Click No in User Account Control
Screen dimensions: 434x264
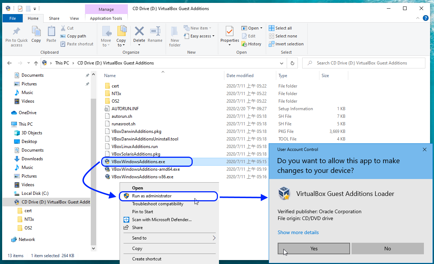[x=388, y=249]
